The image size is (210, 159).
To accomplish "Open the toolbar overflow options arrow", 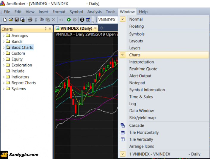I will [93, 22].
